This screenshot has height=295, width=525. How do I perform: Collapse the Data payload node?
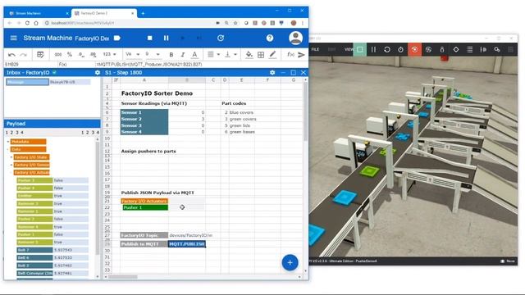coord(8,149)
